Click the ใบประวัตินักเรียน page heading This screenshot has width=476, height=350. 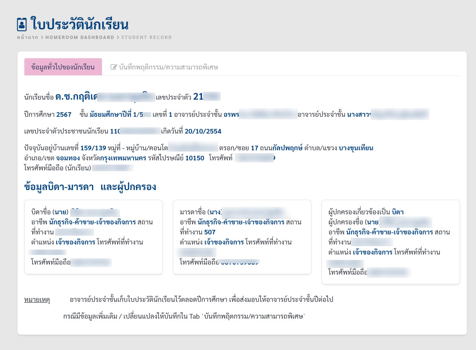pyautogui.click(x=80, y=24)
